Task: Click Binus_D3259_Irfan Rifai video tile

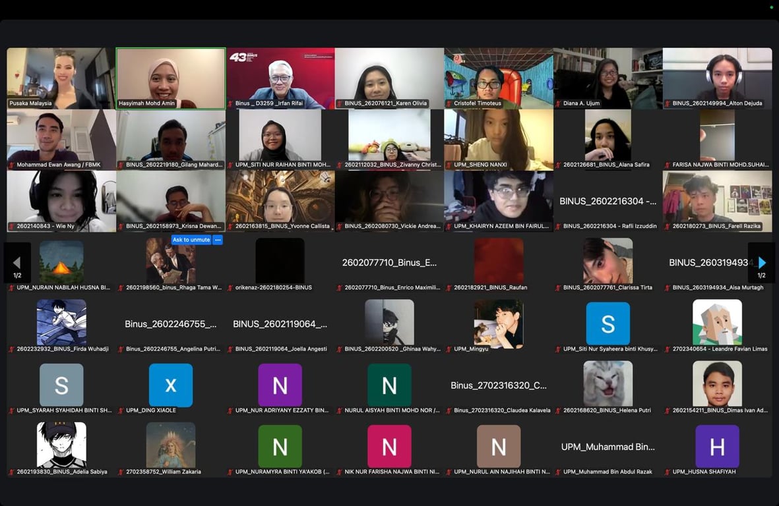Action: tap(280, 78)
